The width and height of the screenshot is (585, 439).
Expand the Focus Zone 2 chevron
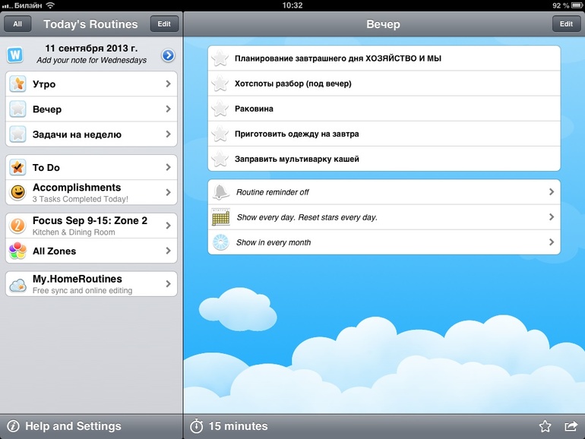pos(168,226)
